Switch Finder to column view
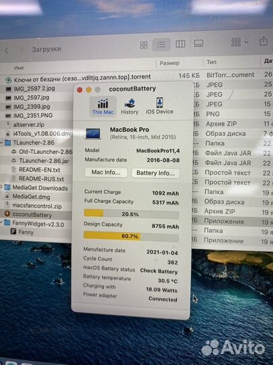This screenshot has height=365, width=273. 181,44
